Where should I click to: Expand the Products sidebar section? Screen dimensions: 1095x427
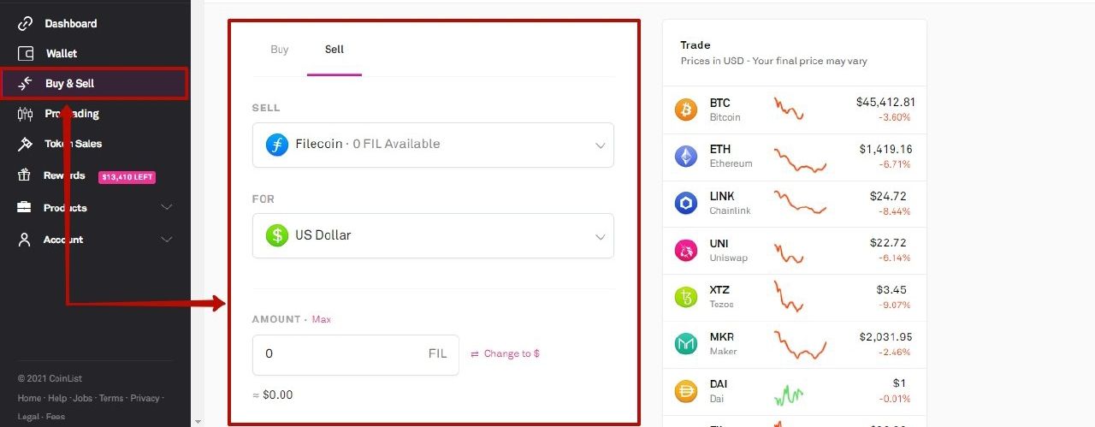[95, 207]
